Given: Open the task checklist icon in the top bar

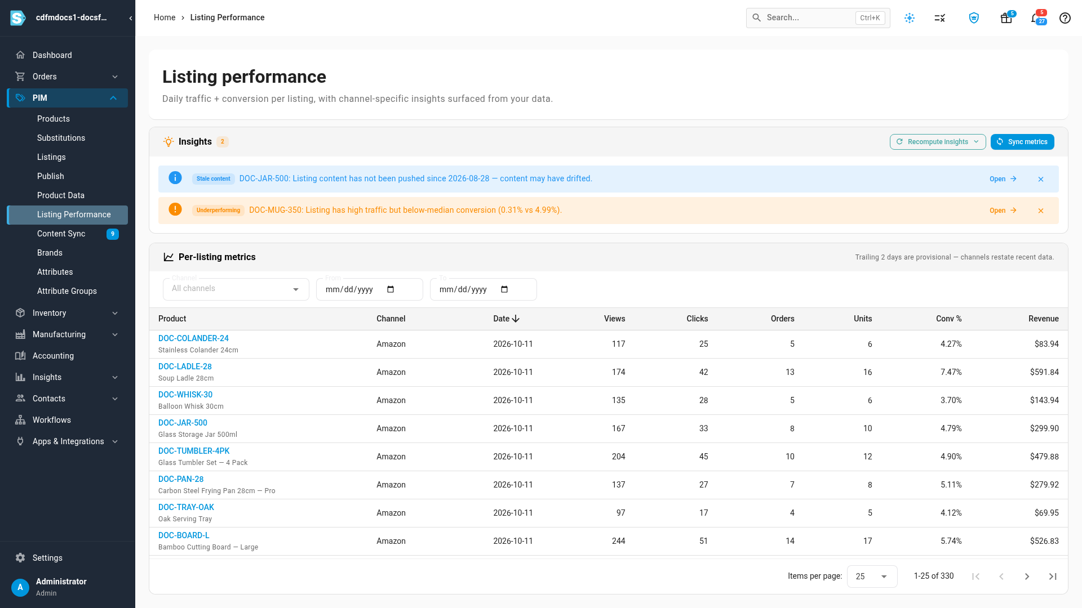Looking at the screenshot, I should click(940, 18).
